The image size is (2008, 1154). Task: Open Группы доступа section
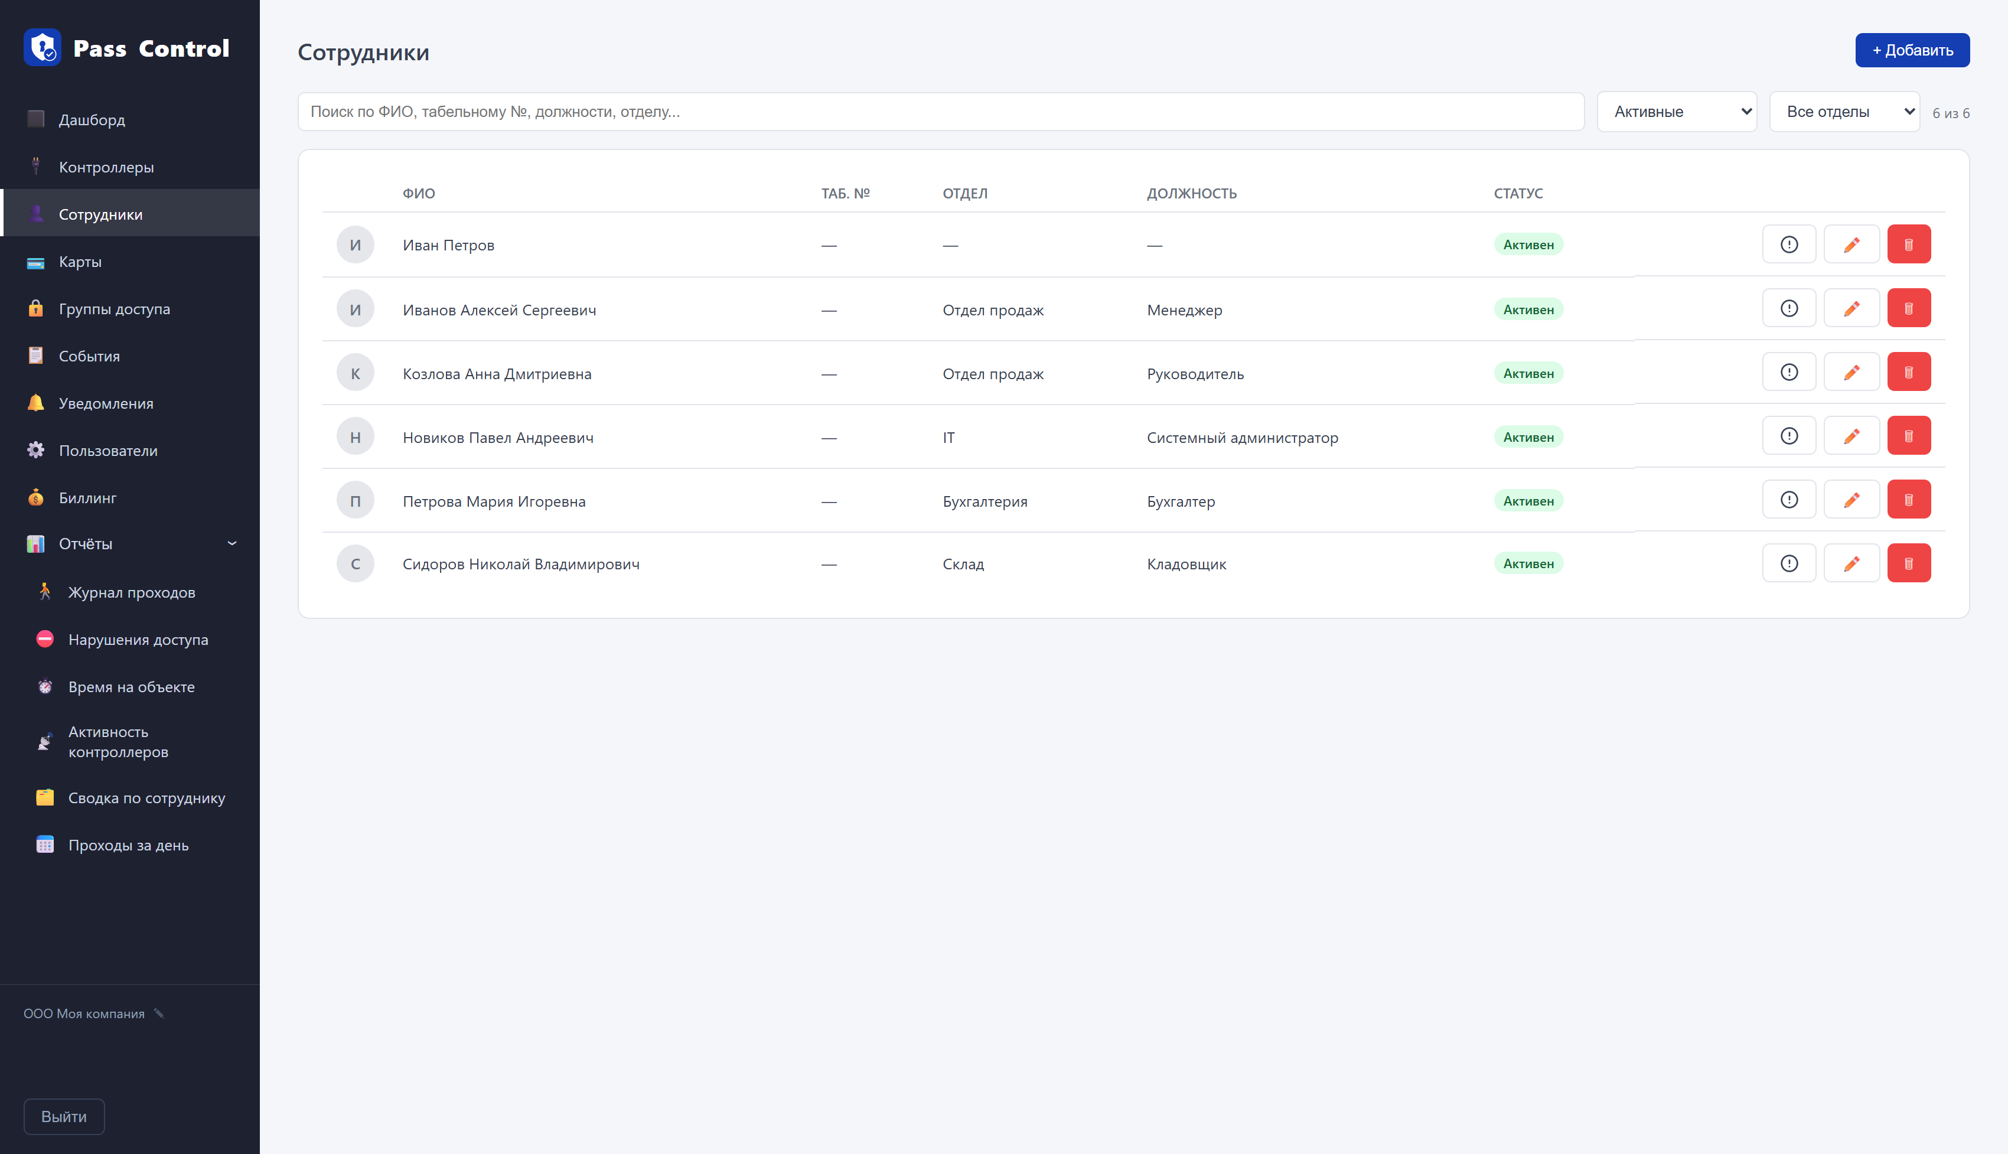pyautogui.click(x=130, y=308)
